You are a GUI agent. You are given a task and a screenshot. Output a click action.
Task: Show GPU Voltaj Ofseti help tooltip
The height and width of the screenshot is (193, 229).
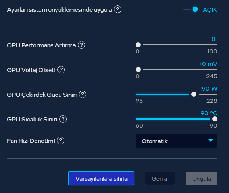point(61,70)
